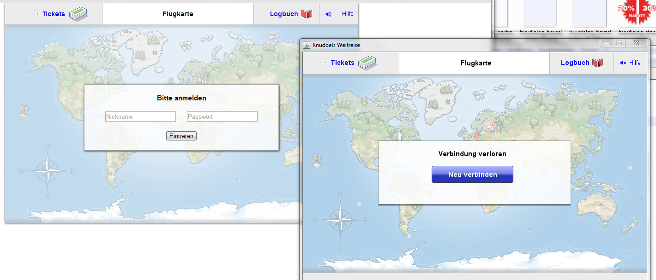Click the ticket stack icon in the Knuddels Weltreise window
This screenshot has width=656, height=280.
tap(367, 62)
